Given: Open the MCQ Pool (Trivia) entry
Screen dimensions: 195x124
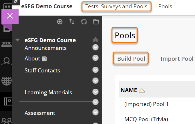Looking at the screenshot, I should (x=146, y=119).
